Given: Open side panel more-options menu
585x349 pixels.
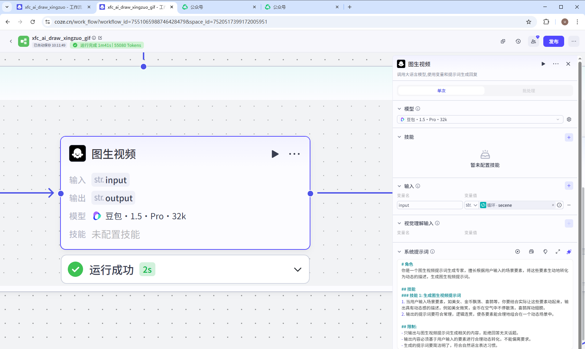Looking at the screenshot, I should (x=556, y=64).
